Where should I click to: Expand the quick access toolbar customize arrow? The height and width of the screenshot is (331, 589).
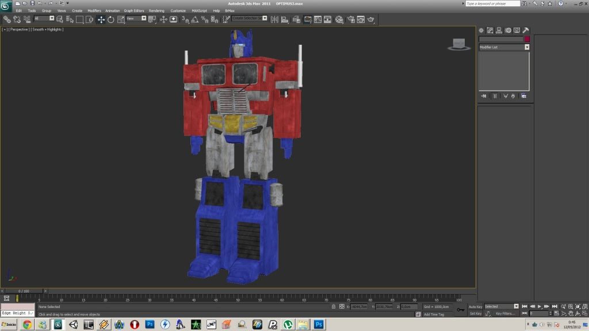click(x=68, y=3)
